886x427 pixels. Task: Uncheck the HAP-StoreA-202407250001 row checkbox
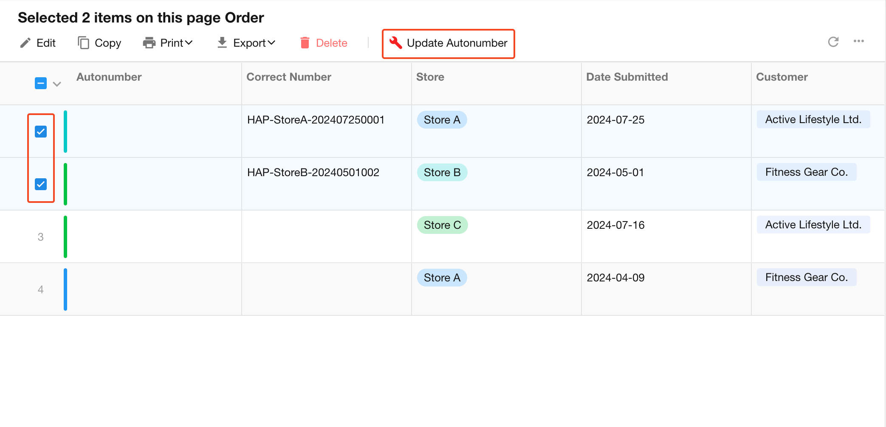41,132
